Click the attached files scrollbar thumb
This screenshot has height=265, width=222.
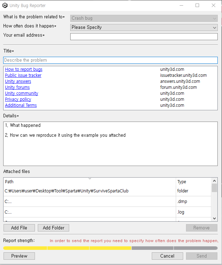click(x=214, y=188)
